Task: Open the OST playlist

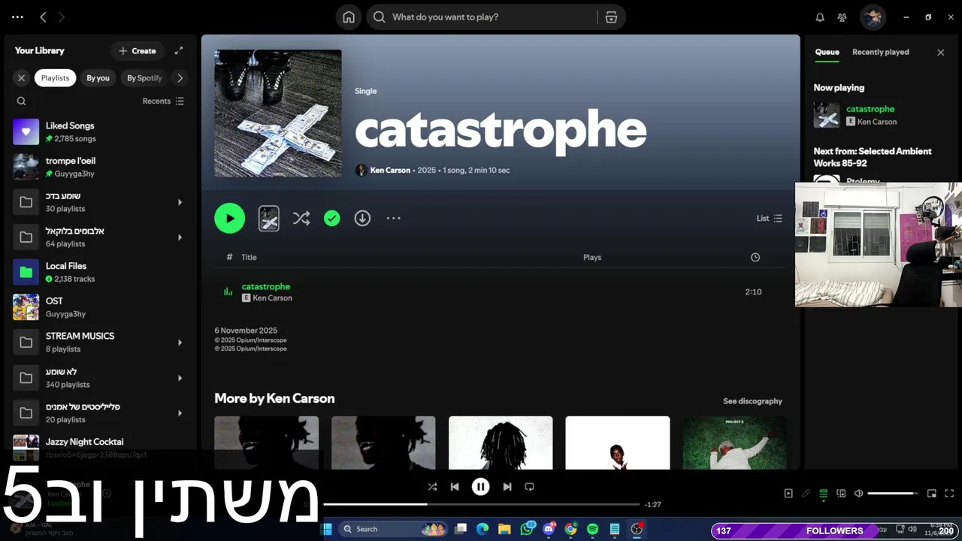Action: [98, 307]
